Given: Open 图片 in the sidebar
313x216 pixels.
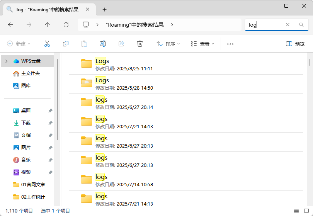Looking at the screenshot, I should tap(27, 148).
